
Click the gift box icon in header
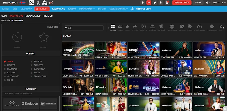click(x=167, y=3)
